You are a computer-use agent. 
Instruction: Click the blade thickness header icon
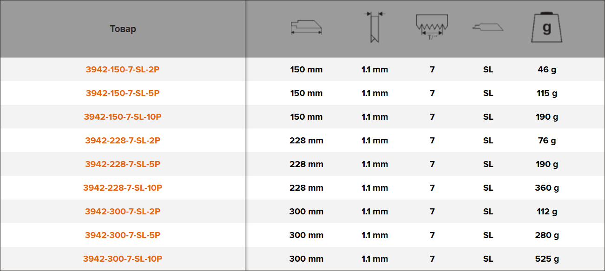tap(375, 27)
